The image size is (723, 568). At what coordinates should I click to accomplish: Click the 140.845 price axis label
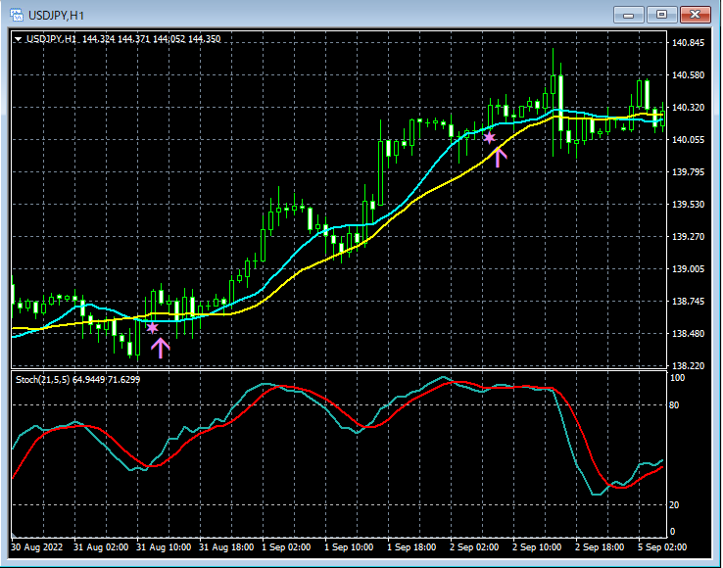coord(689,43)
